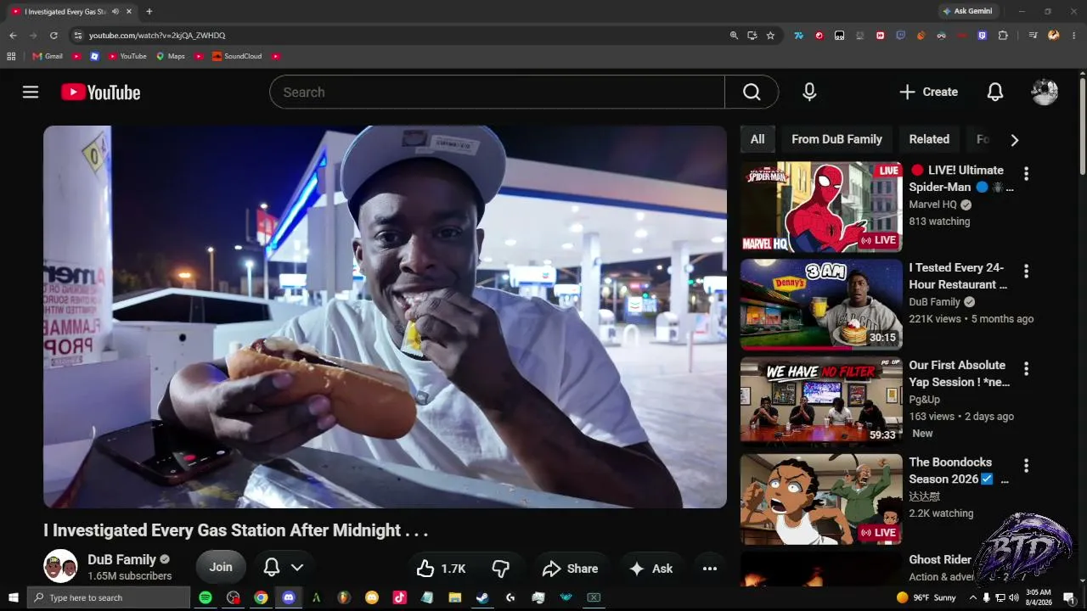
Task: Open Chrome extensions puzzle icon
Action: 1003,36
